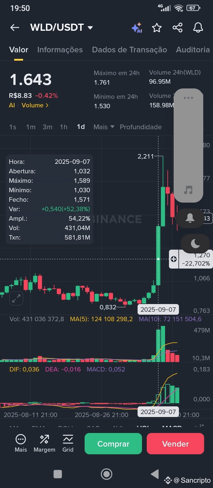213x488 pixels.
Task: Set a price alert with floating bell
Action: pyautogui.click(x=190, y=218)
